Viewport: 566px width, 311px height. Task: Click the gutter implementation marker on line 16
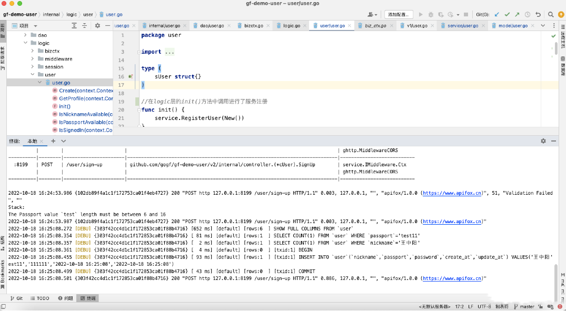pyautogui.click(x=131, y=76)
